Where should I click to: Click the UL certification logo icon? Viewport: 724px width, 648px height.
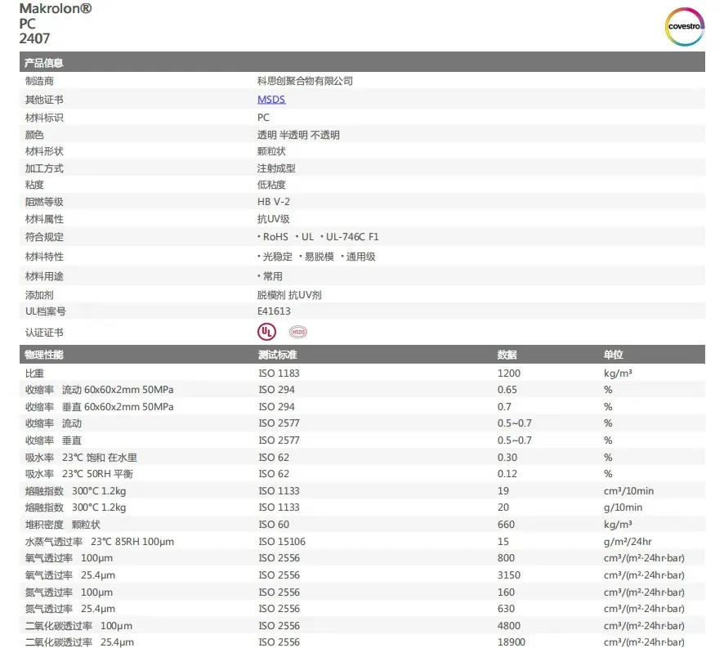[267, 332]
